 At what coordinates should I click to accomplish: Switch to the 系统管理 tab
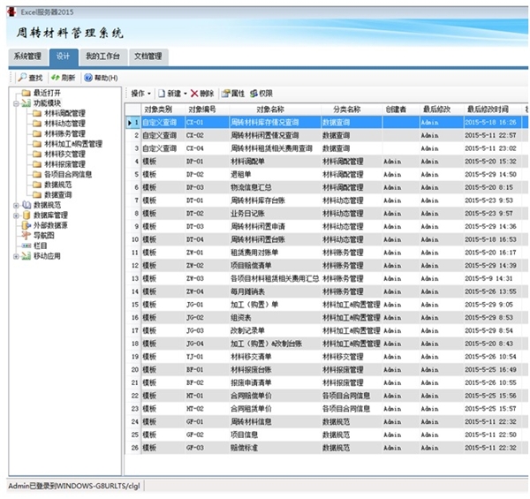(x=26, y=56)
